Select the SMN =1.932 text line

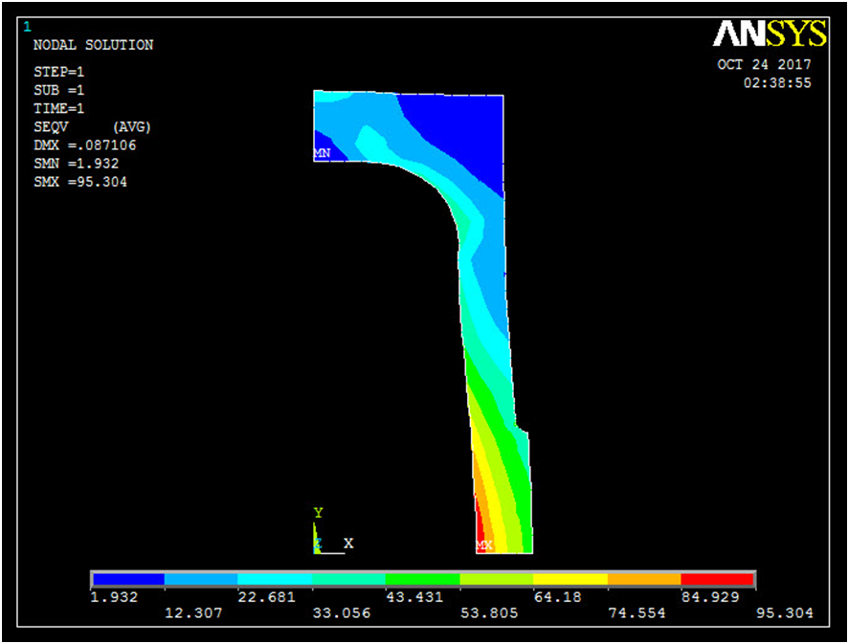click(77, 163)
